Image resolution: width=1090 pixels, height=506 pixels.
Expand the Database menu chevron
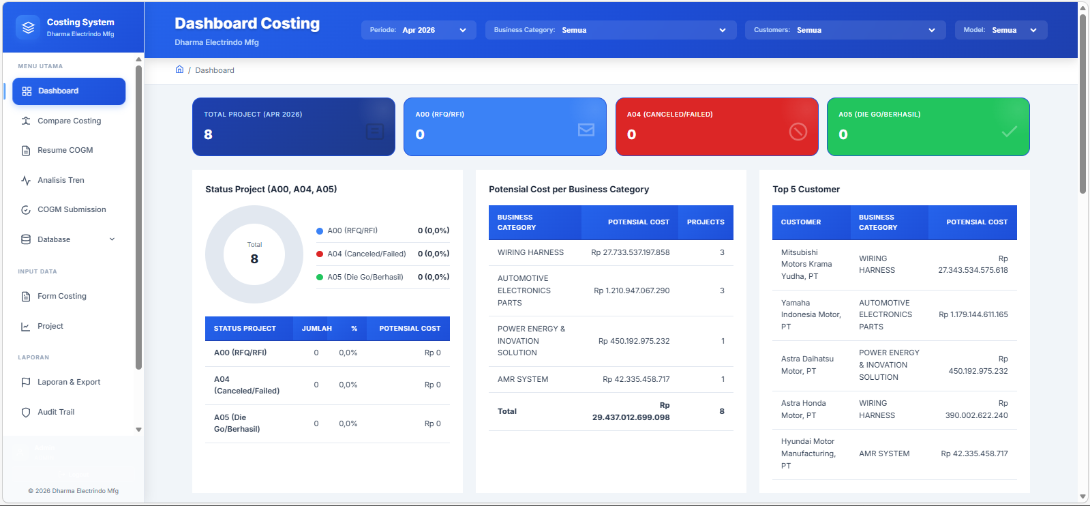[112, 239]
